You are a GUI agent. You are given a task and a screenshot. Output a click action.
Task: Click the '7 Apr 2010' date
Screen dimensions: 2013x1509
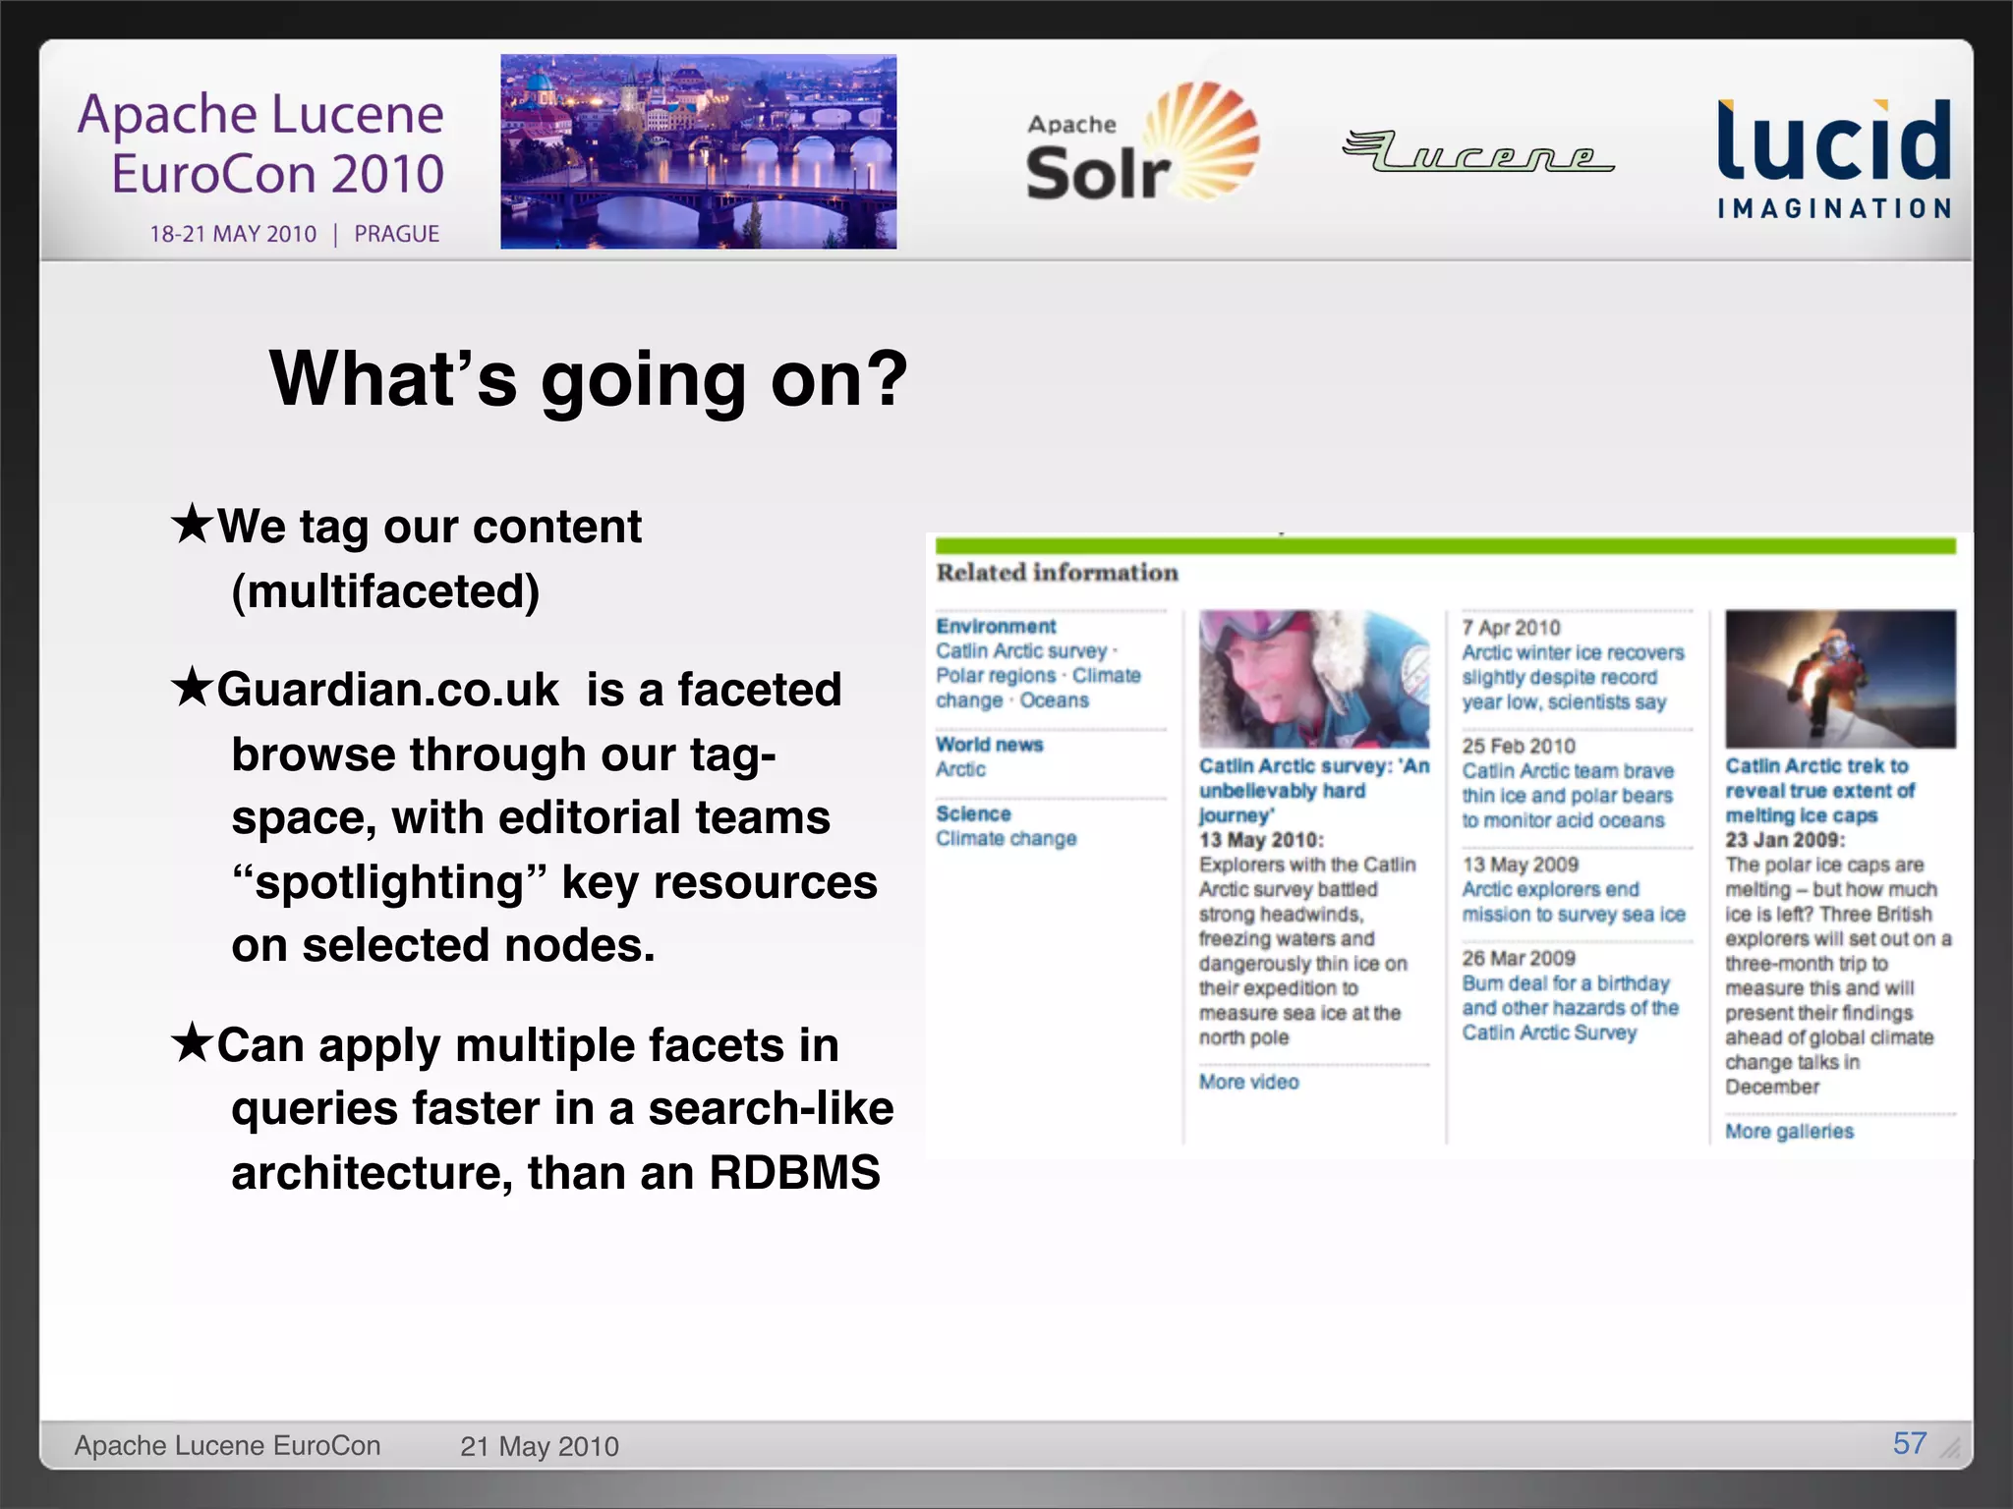pyautogui.click(x=1511, y=628)
